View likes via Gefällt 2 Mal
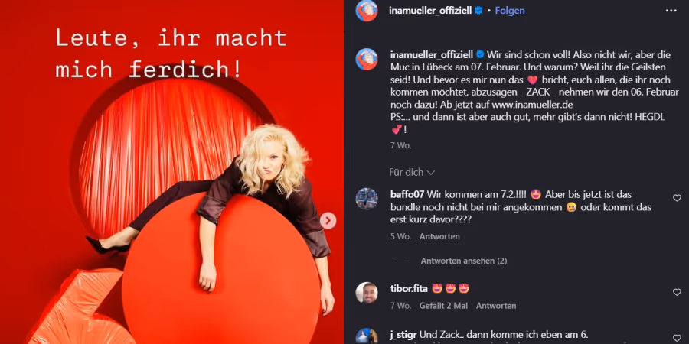 click(x=443, y=306)
